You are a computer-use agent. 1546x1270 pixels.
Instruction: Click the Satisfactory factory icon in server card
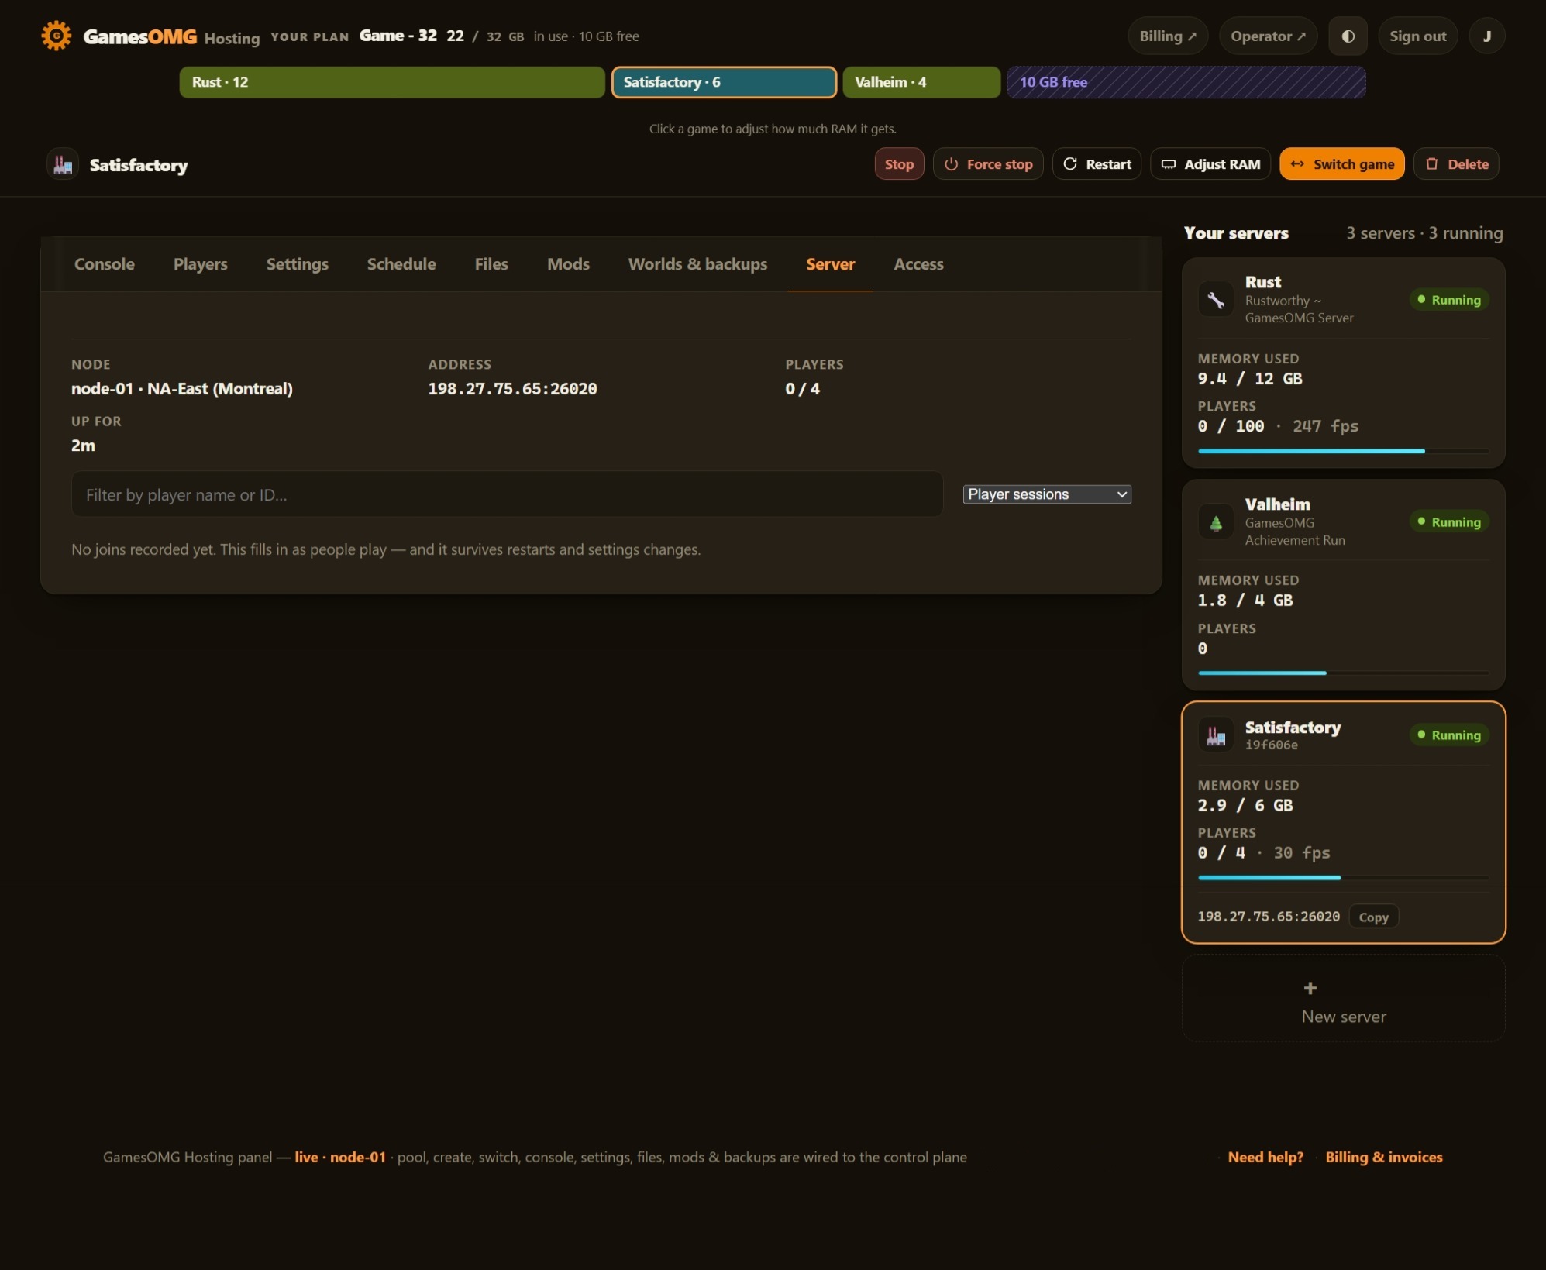tap(1215, 735)
